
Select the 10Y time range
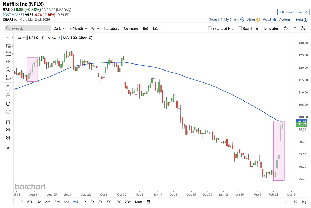click(x=118, y=202)
